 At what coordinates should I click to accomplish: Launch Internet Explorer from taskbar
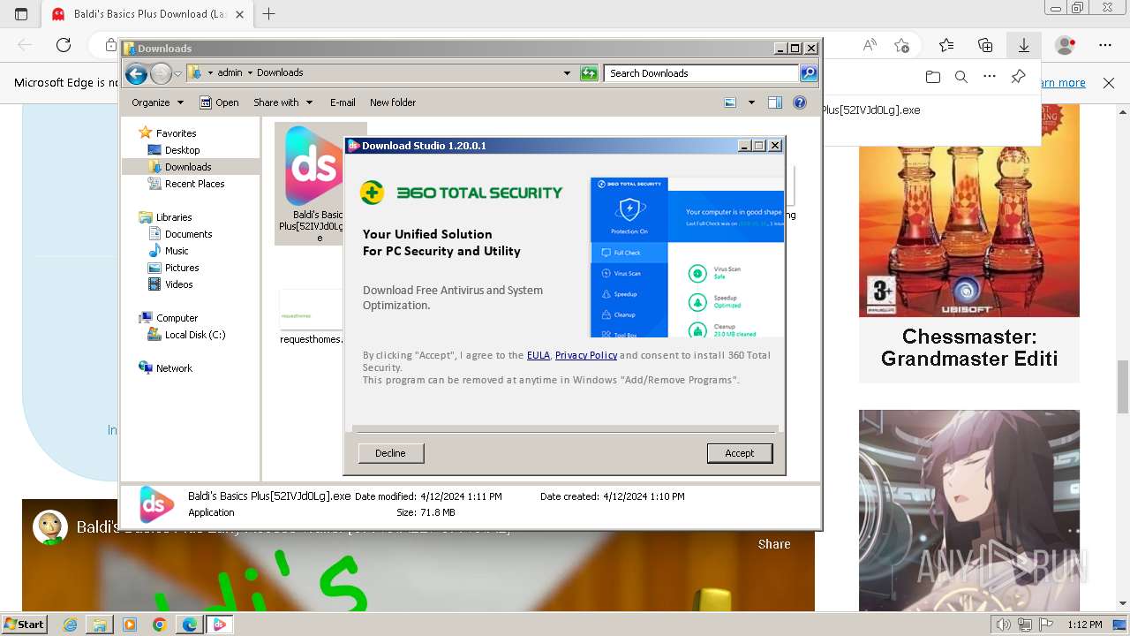click(71, 625)
